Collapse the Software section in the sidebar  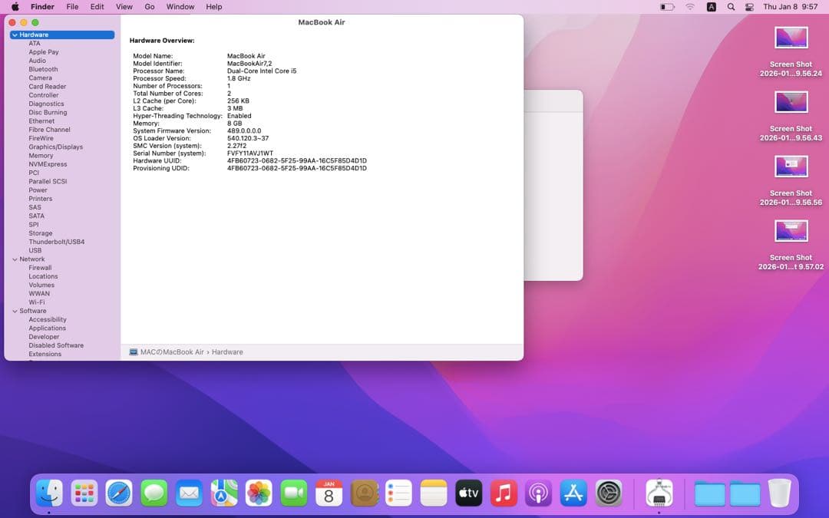[x=15, y=311]
